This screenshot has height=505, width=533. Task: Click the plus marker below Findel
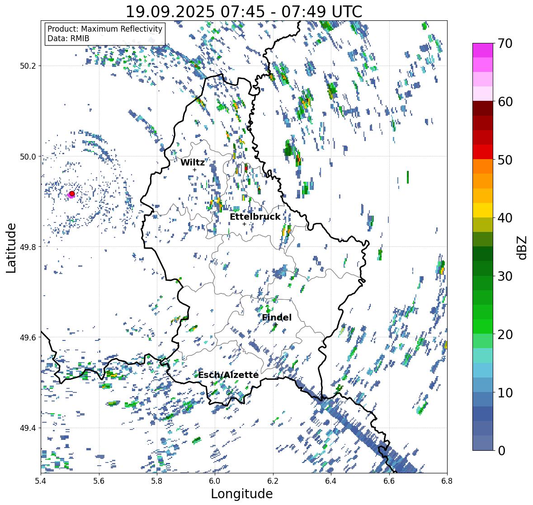click(x=276, y=325)
